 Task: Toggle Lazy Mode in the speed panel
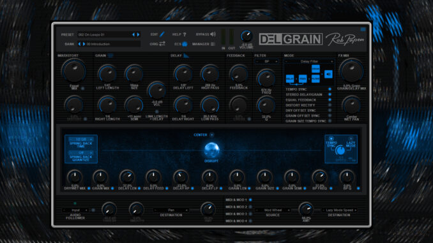pos(351,138)
